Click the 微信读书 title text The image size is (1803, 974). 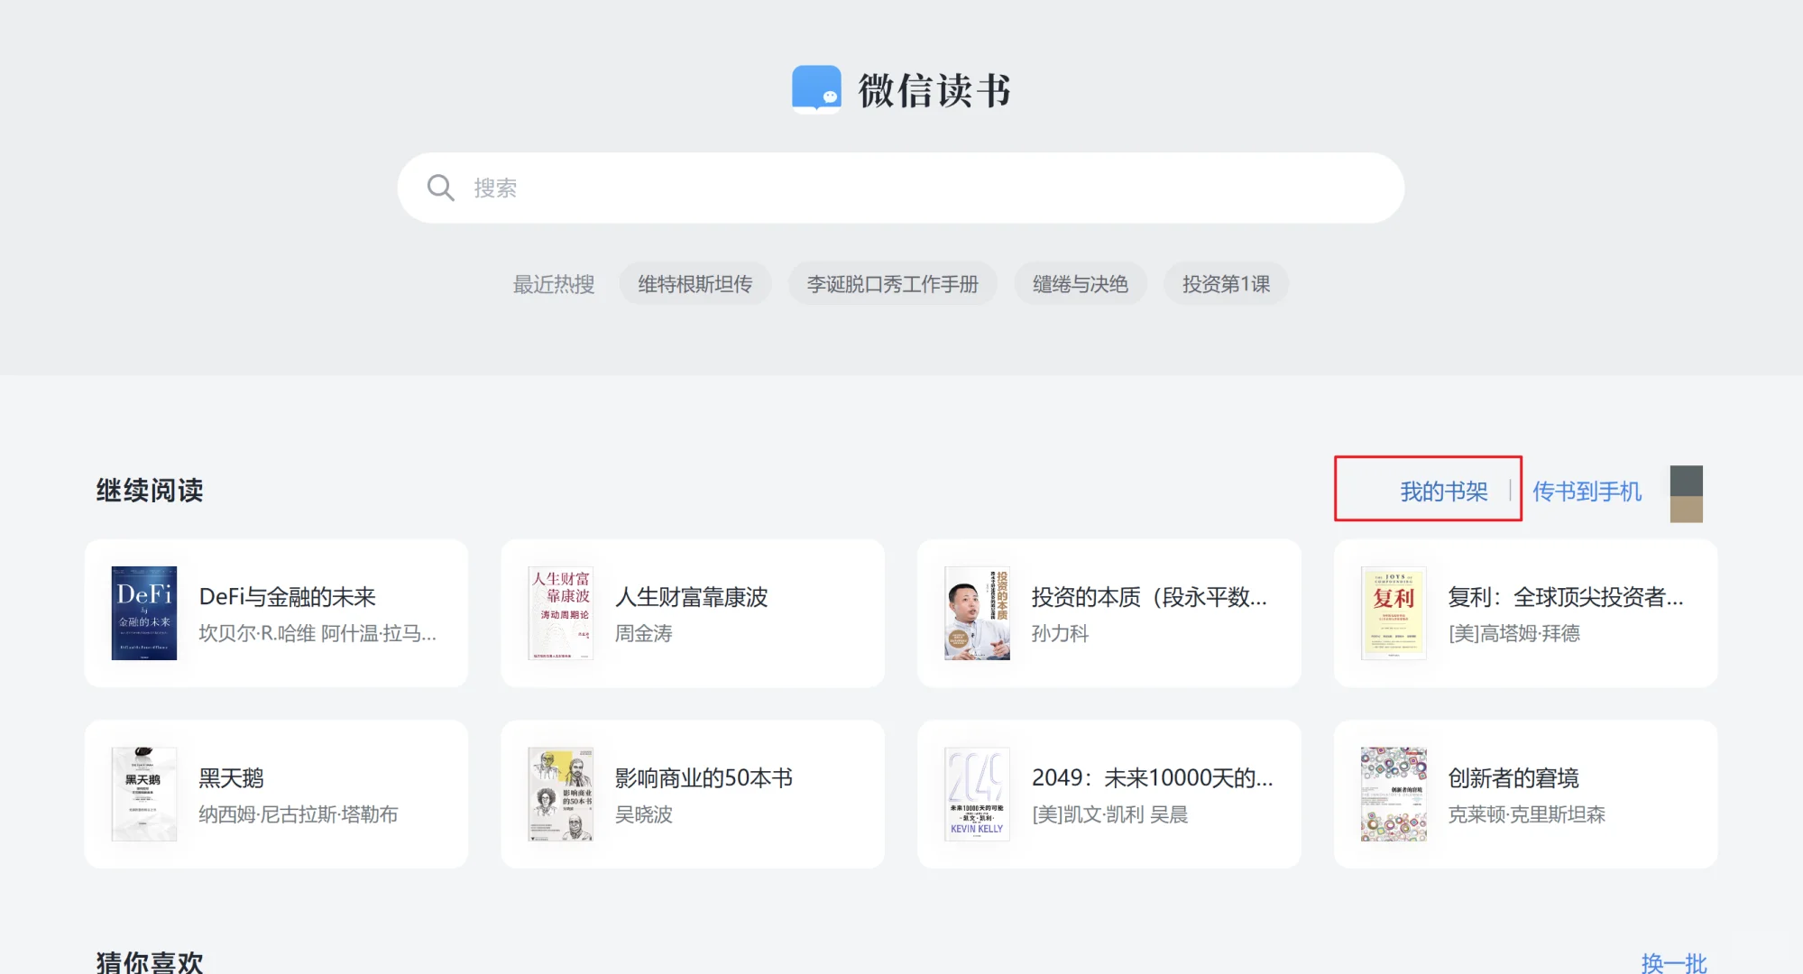(934, 90)
